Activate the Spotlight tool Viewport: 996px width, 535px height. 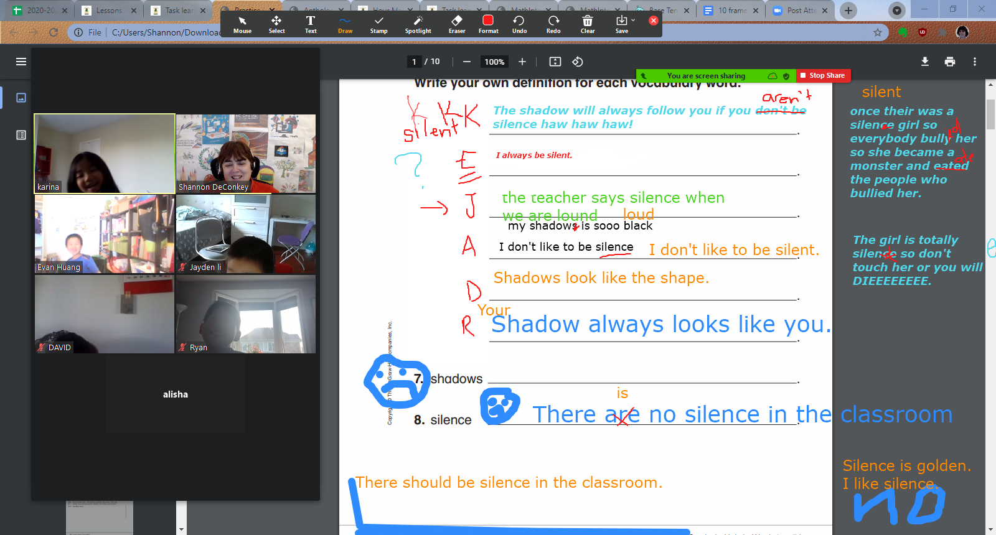pos(418,25)
